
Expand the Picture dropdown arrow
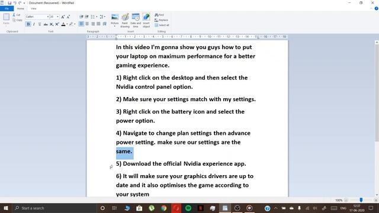pyautogui.click(x=114, y=26)
